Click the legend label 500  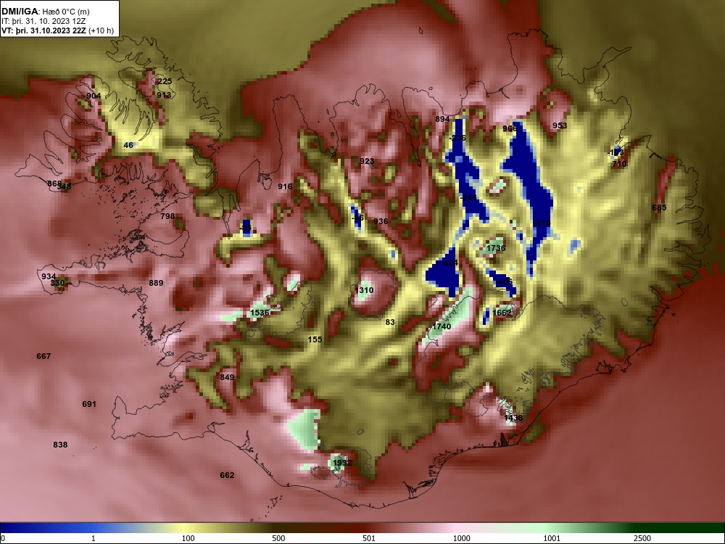[279, 538]
